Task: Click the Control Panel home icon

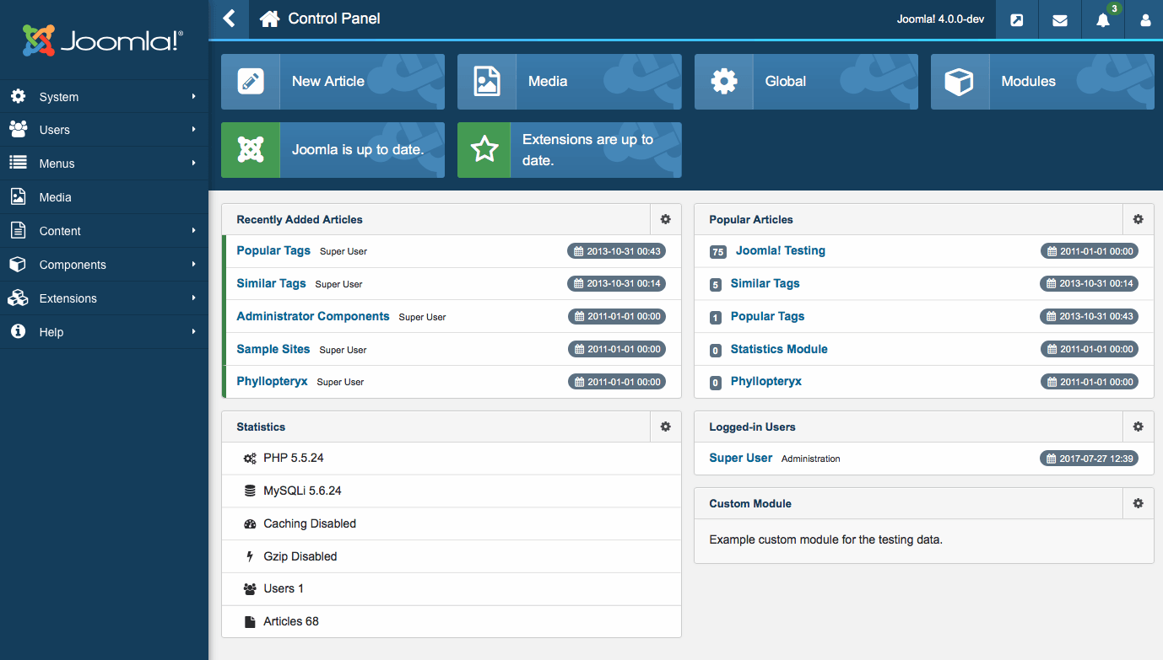Action: point(269,19)
